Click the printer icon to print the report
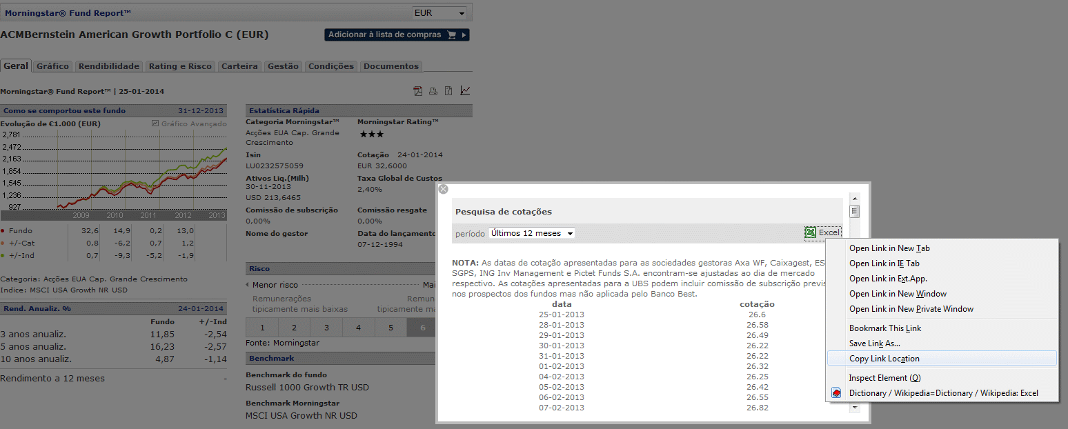The height and width of the screenshot is (429, 1068). click(x=433, y=91)
